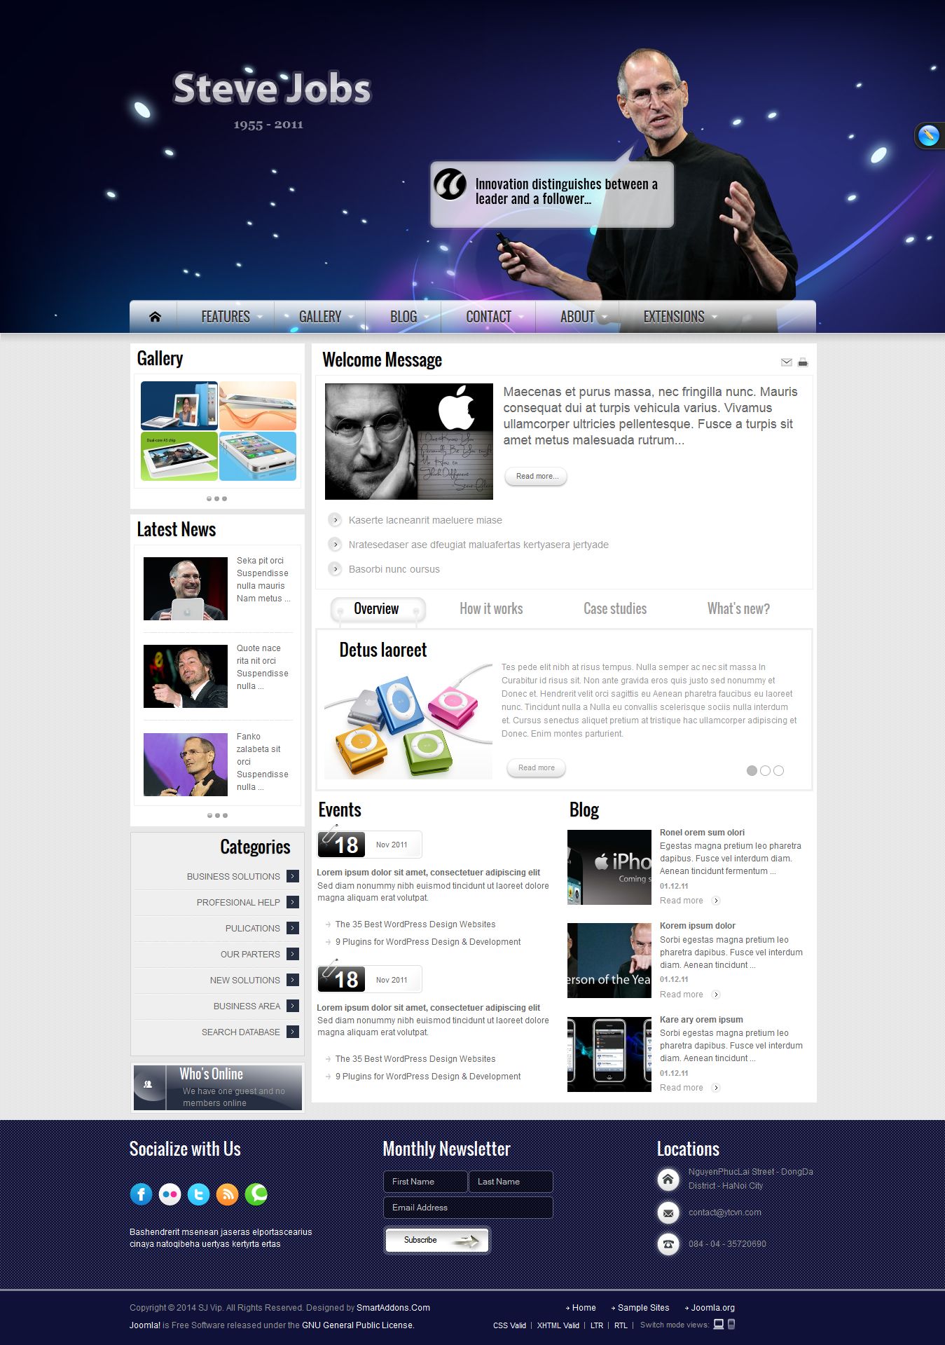Select second Gallery pagination dot
Image resolution: width=945 pixels, height=1345 pixels.
pyautogui.click(x=216, y=498)
